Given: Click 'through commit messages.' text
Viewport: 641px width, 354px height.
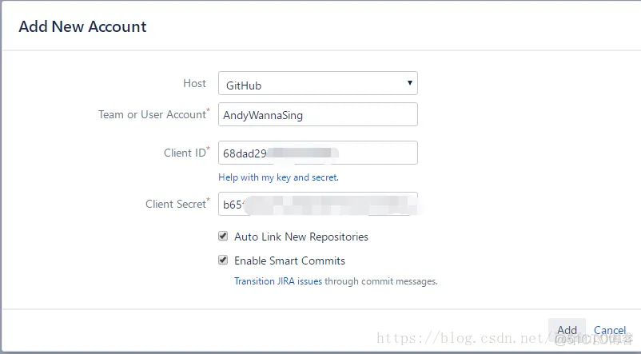Looking at the screenshot, I should (381, 281).
